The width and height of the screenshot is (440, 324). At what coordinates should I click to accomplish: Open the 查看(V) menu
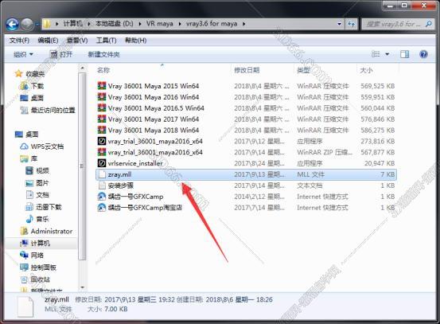click(77, 41)
